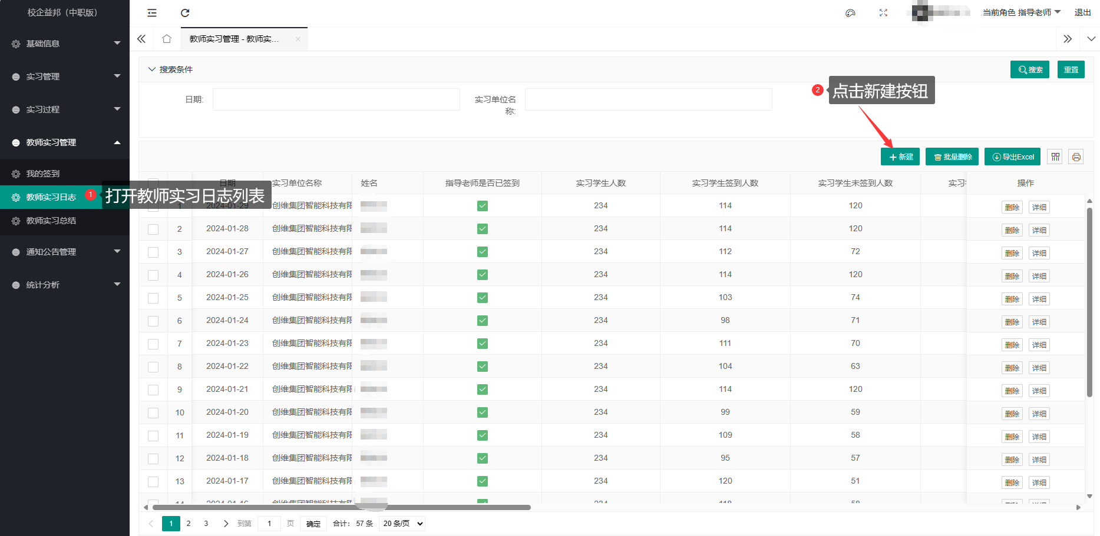Viewport: 1100px width, 536px height.
Task: Open 教师实习总结 in the sidebar
Action: click(x=51, y=221)
